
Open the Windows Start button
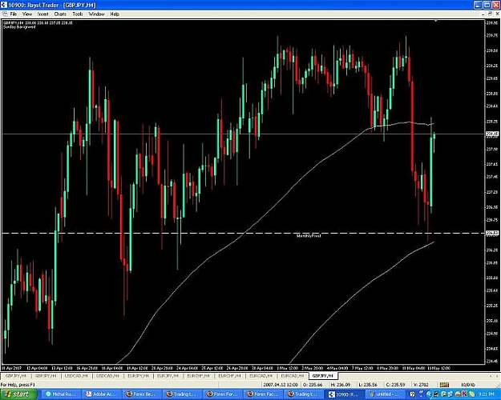[x=18, y=394]
